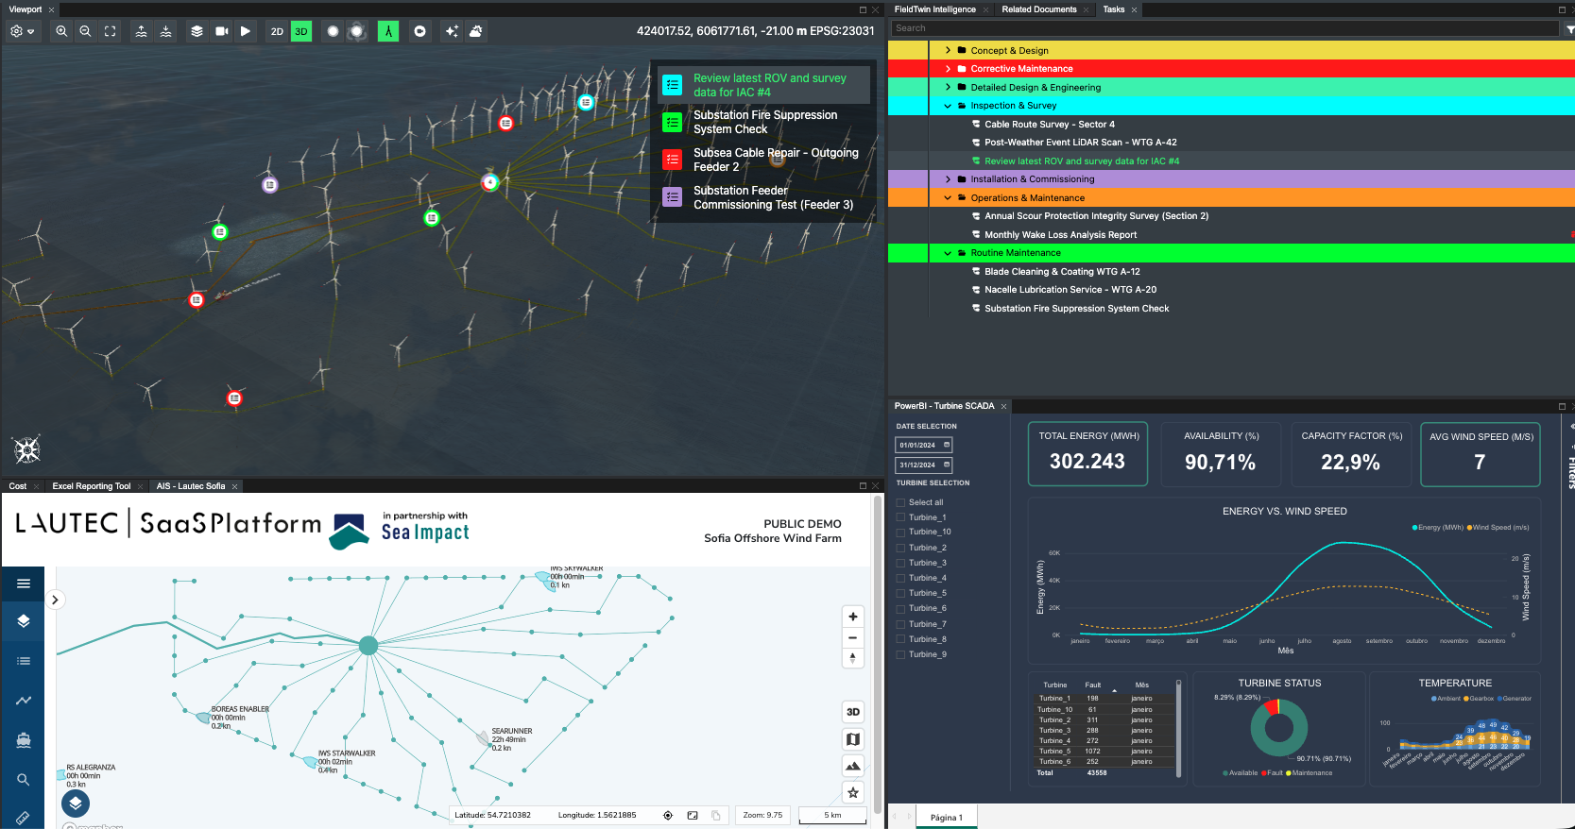Expand the Concept & Design folder
Viewport: 1575px width, 829px height.
tap(948, 50)
